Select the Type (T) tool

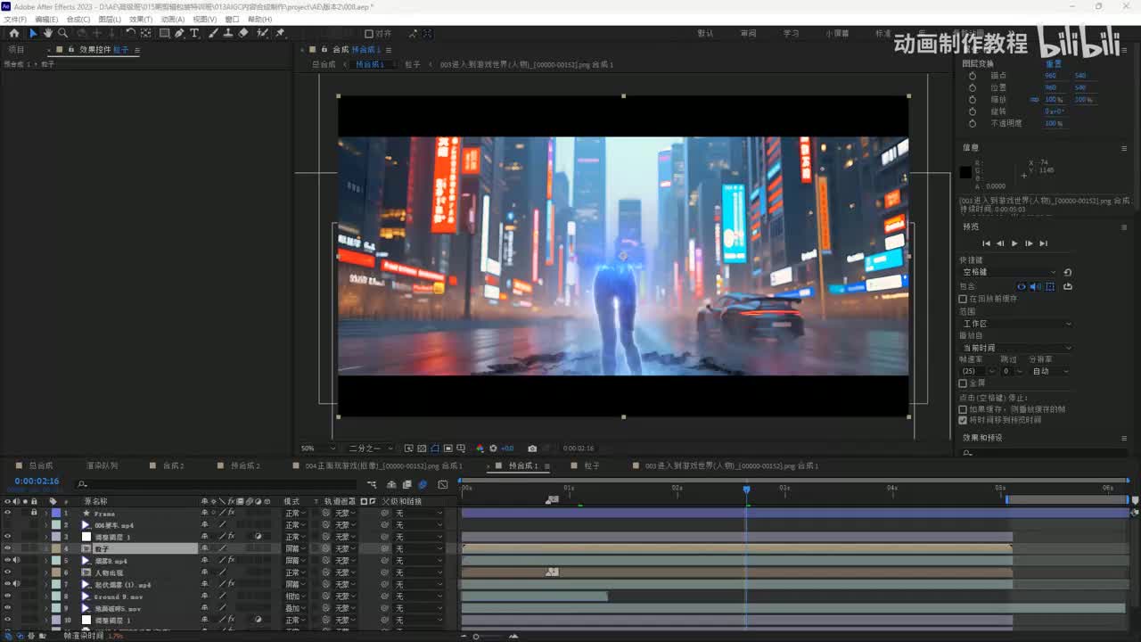tap(194, 33)
